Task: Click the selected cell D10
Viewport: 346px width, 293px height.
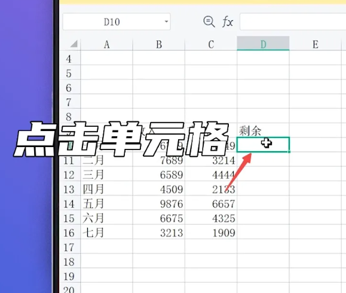Action: click(263, 145)
